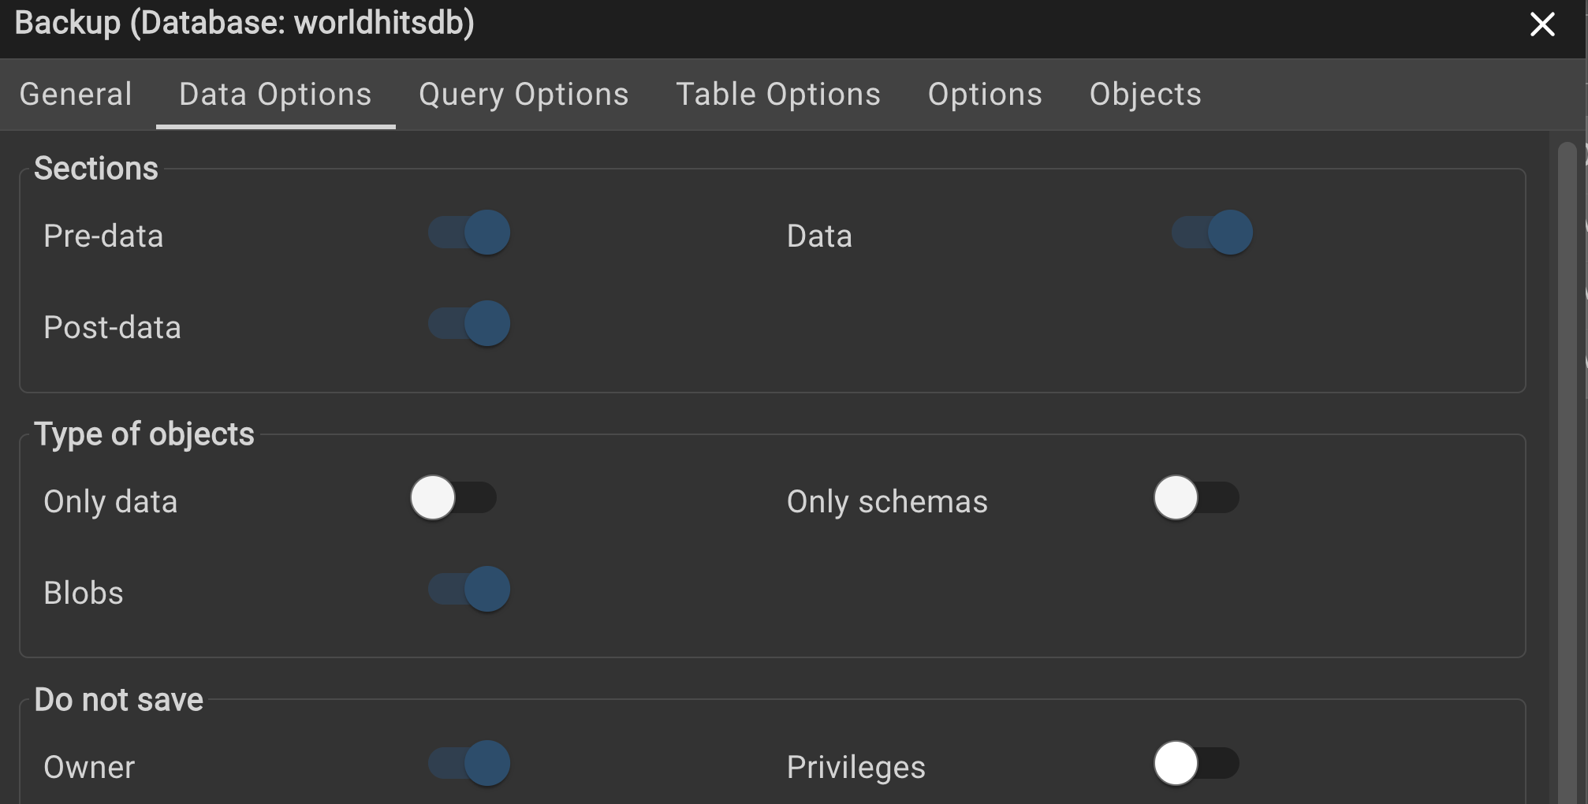Enable the Only data switch

453,498
